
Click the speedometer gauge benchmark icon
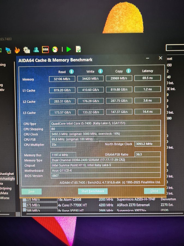[x=55, y=49]
